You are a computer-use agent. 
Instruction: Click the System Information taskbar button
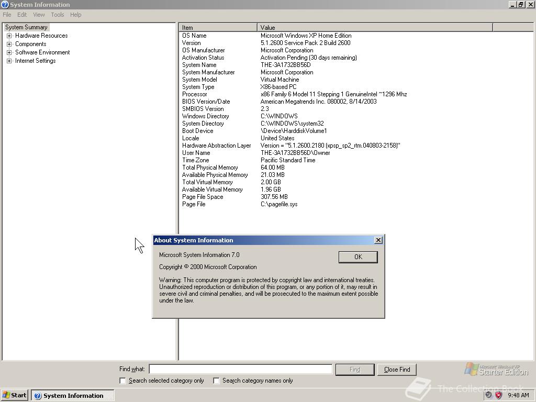tap(73, 396)
